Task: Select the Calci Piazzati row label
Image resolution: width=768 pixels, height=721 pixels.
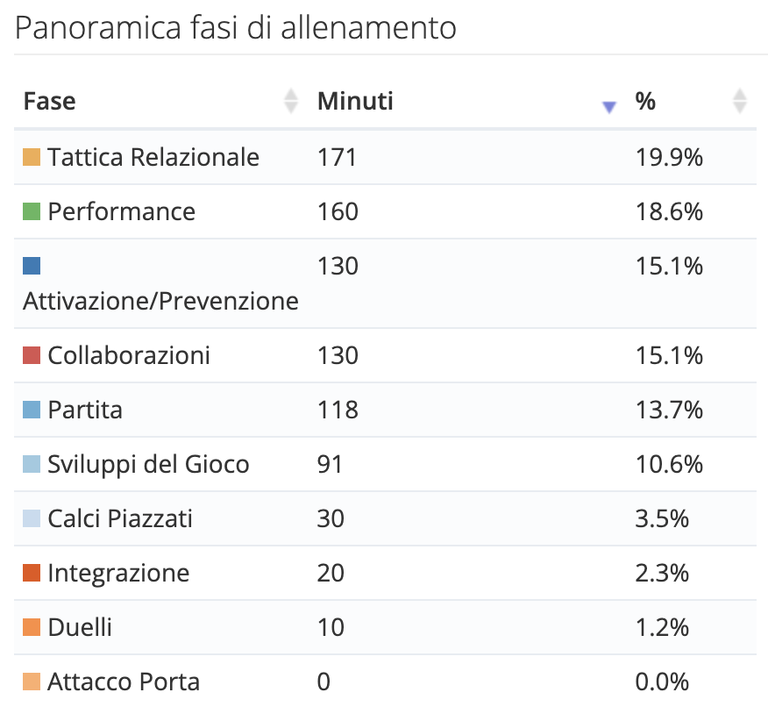Action: point(120,519)
